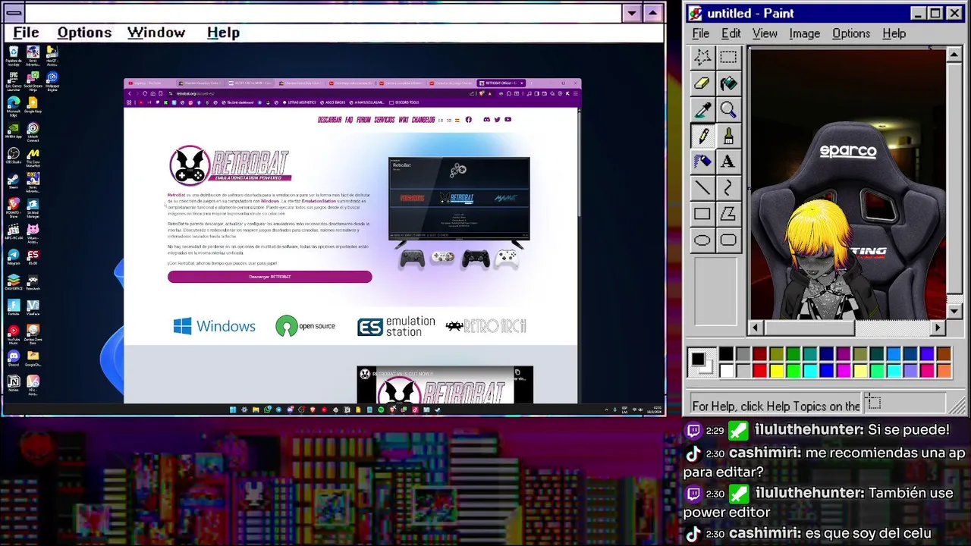This screenshot has height=546, width=971.
Task: Click the down-arrow button on outer title bar
Action: point(632,13)
